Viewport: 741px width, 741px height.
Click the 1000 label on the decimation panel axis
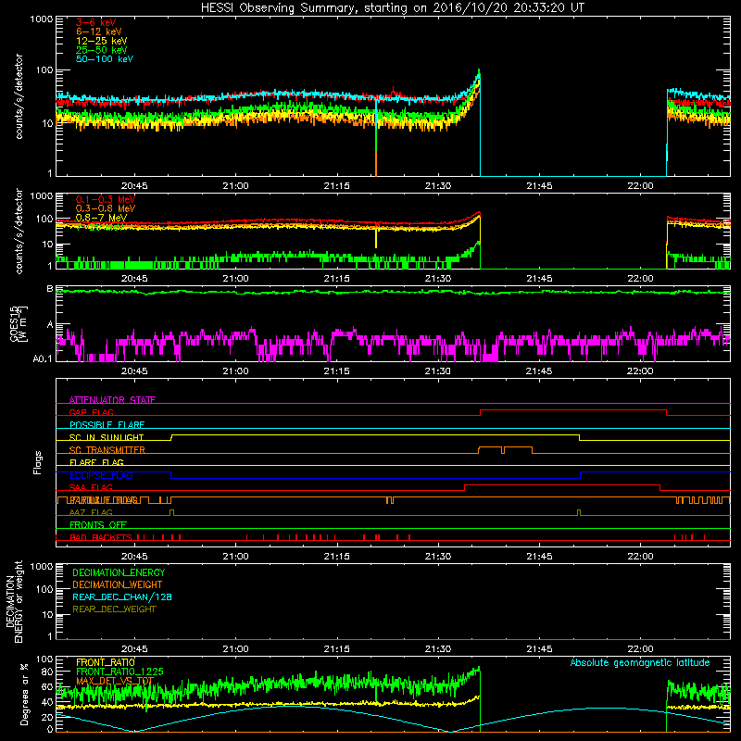tap(41, 566)
